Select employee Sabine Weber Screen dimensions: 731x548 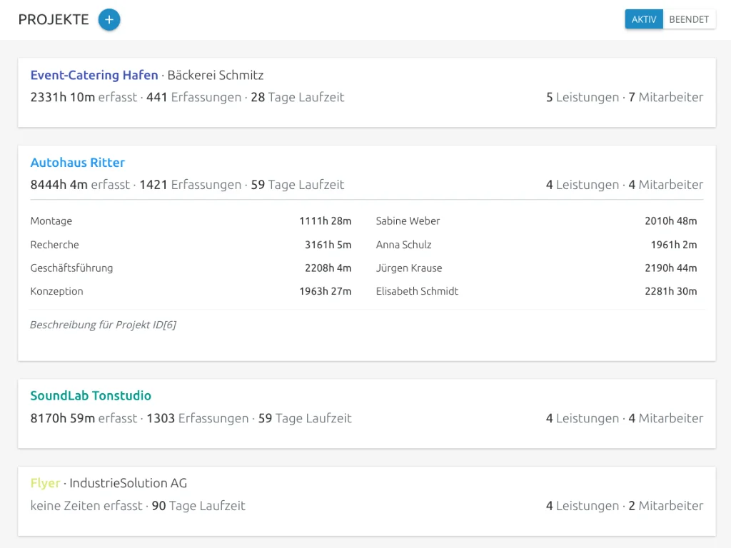pos(408,221)
